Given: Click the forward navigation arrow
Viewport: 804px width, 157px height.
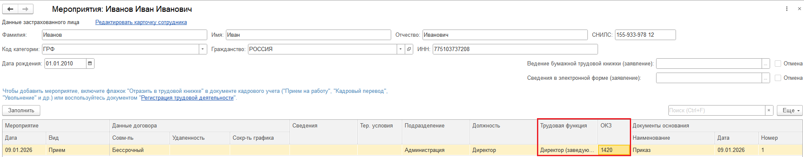Looking at the screenshot, I should coord(26,9).
